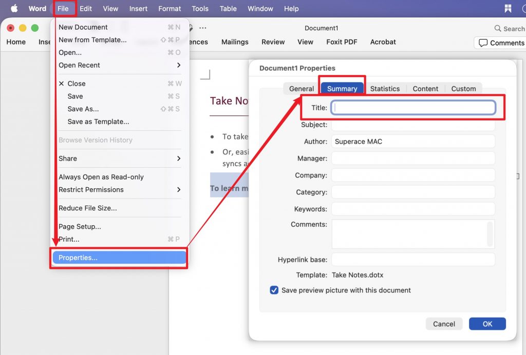Click into the Title field

(414, 108)
